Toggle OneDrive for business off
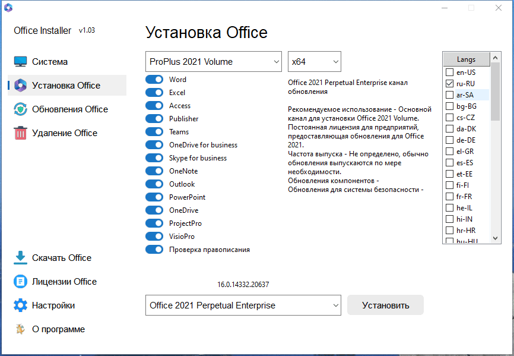 [x=154, y=144]
